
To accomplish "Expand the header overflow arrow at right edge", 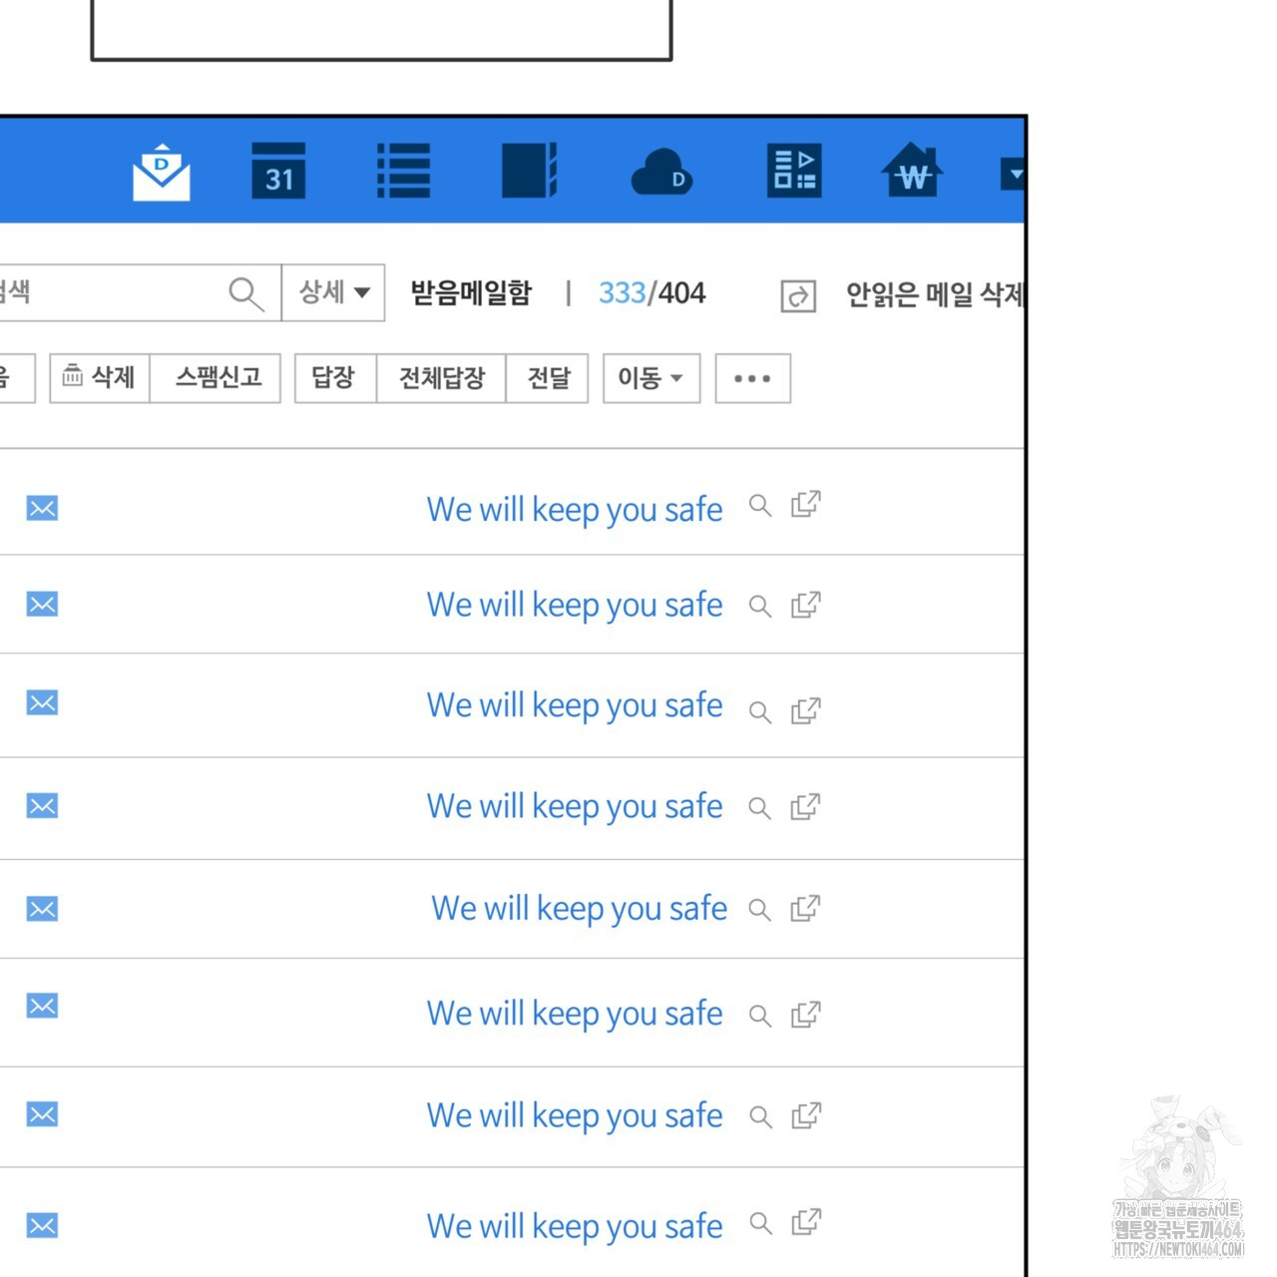I will (x=1013, y=174).
